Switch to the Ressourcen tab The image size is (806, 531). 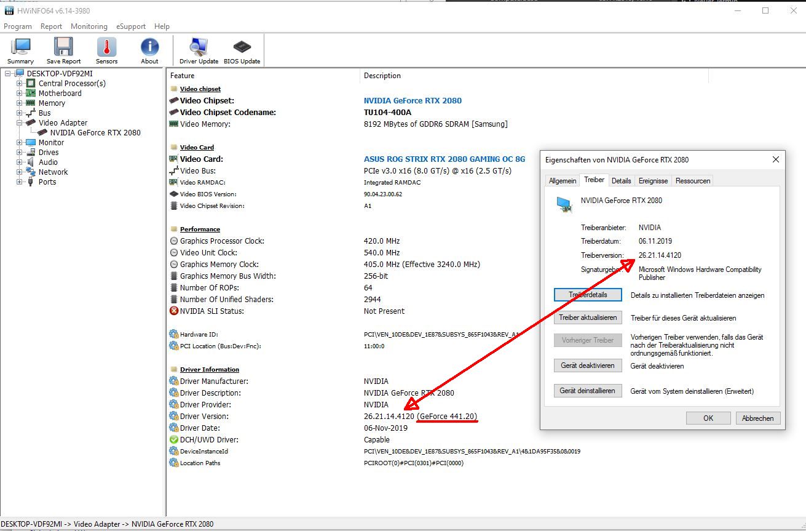tap(693, 181)
